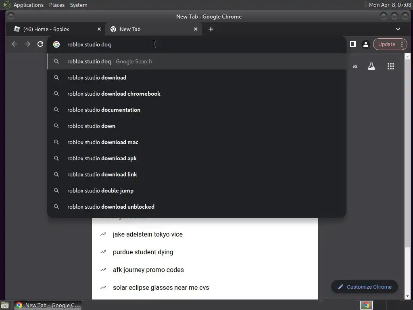Click the show desktop icon in the taskbar
The image size is (413, 310).
tap(5, 305)
